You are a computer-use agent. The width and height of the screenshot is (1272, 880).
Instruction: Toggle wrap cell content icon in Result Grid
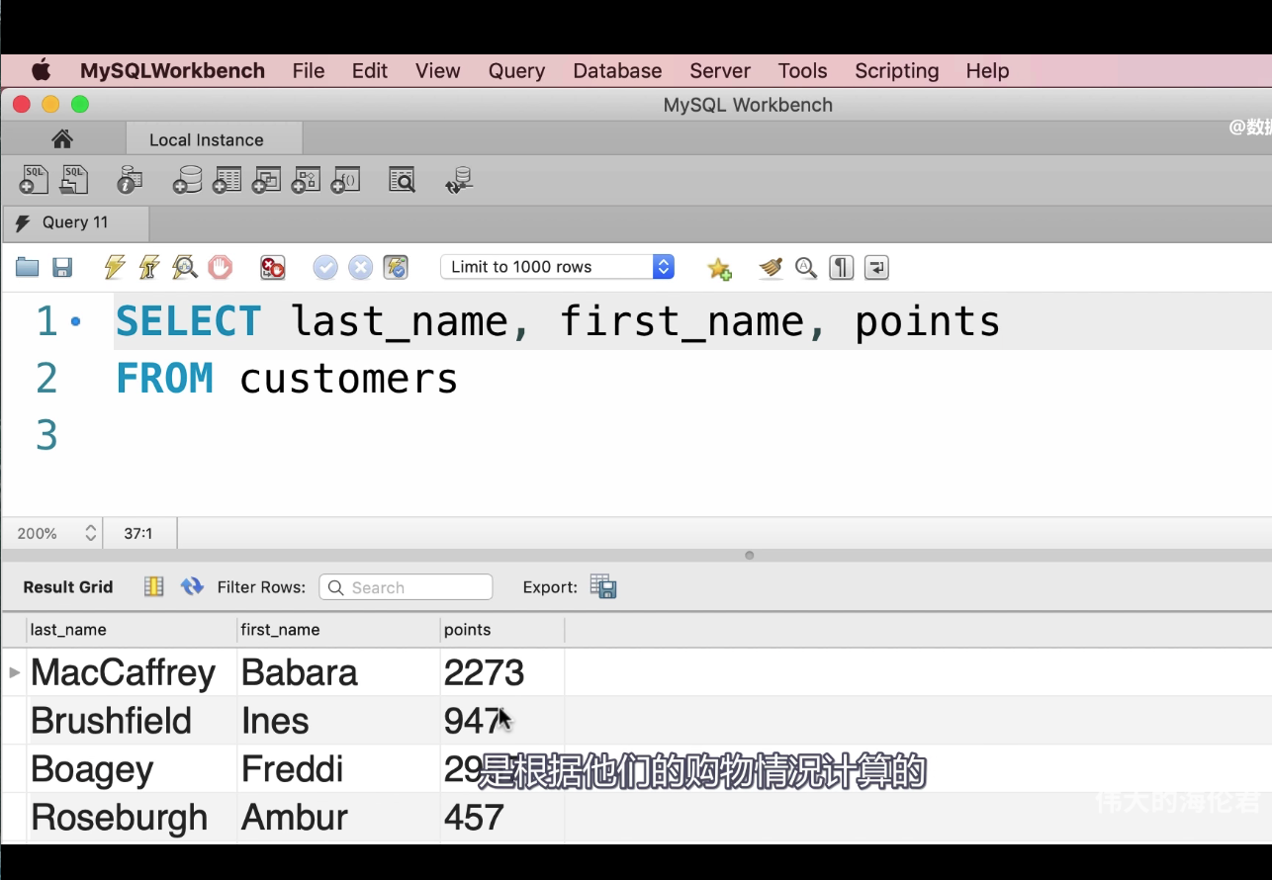[x=153, y=586]
